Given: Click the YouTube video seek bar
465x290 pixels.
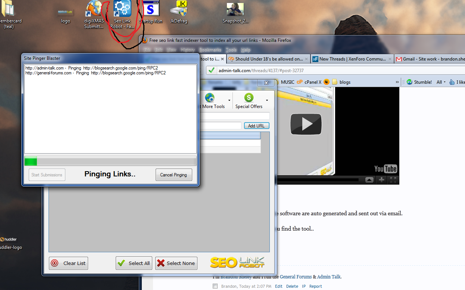Looking at the screenshot, I should pos(317,180).
